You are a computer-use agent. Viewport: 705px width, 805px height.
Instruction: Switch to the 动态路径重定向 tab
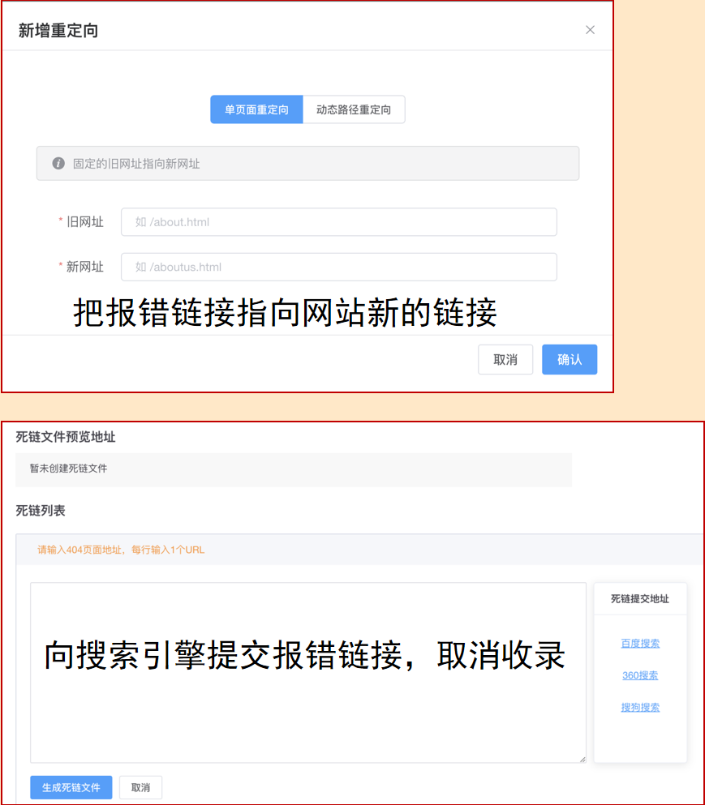click(x=354, y=109)
